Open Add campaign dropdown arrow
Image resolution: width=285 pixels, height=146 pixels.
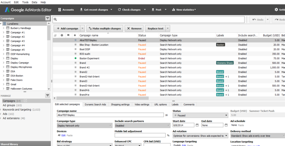(x=82, y=29)
